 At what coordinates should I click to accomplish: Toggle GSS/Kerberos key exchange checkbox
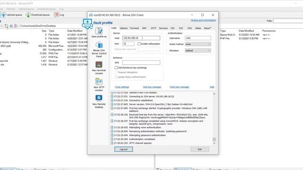[x=116, y=68]
